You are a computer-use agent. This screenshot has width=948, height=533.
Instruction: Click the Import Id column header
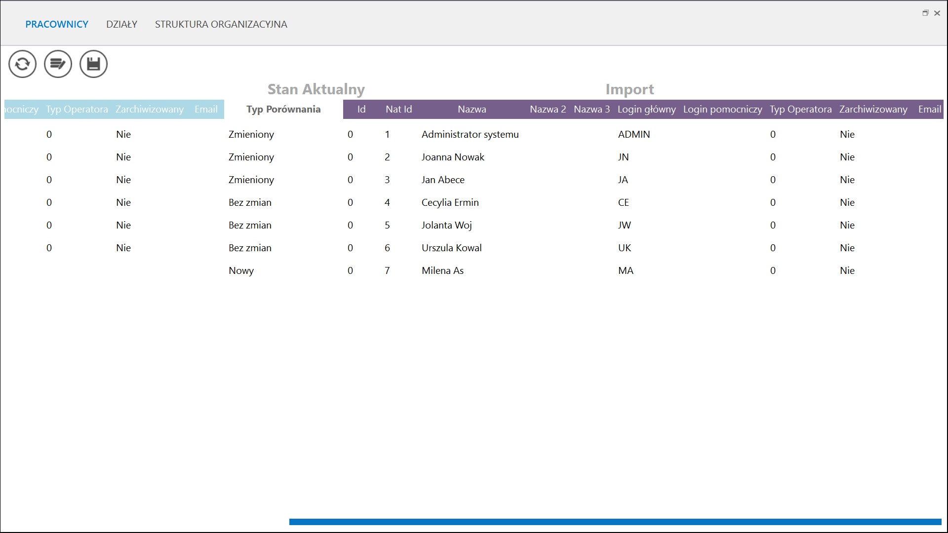[x=361, y=109]
